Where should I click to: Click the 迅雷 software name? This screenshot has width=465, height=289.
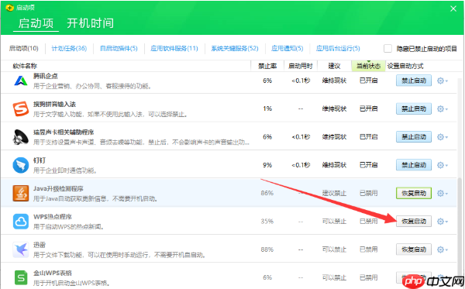tap(40, 245)
